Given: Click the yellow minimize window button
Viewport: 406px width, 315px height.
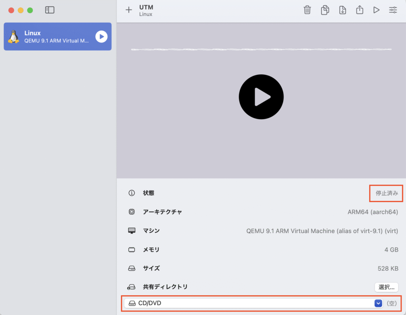Looking at the screenshot, I should coord(21,10).
